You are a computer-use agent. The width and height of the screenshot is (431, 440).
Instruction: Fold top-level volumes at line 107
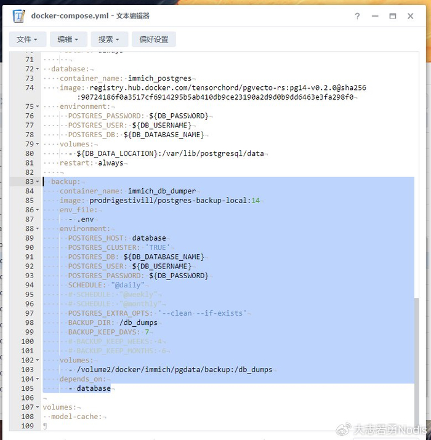pos(38,407)
